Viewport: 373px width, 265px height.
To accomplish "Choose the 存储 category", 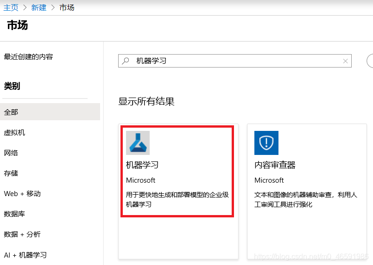I will 11,173.
